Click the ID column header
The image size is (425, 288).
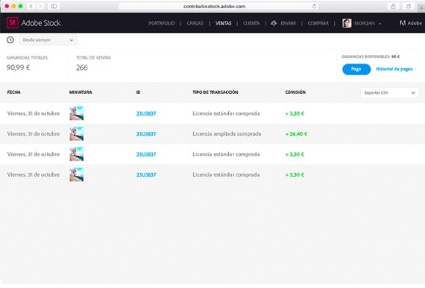pos(138,92)
